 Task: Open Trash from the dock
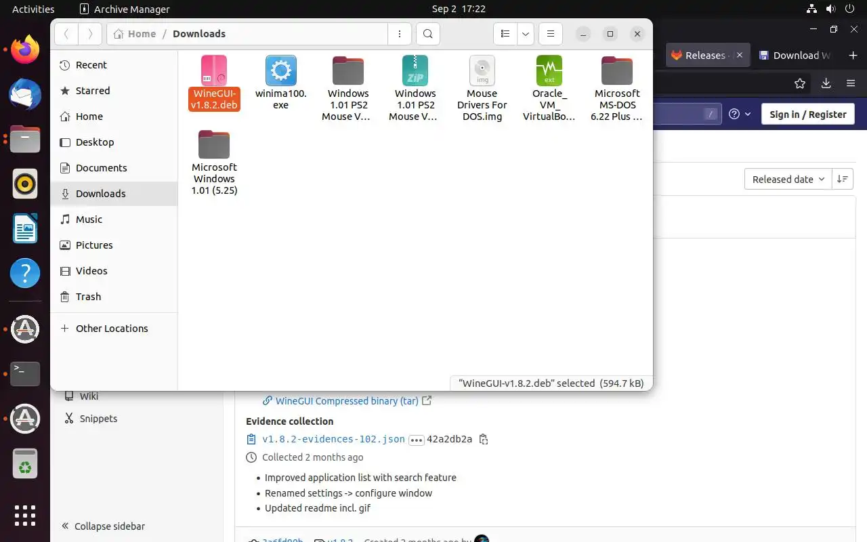(x=25, y=464)
